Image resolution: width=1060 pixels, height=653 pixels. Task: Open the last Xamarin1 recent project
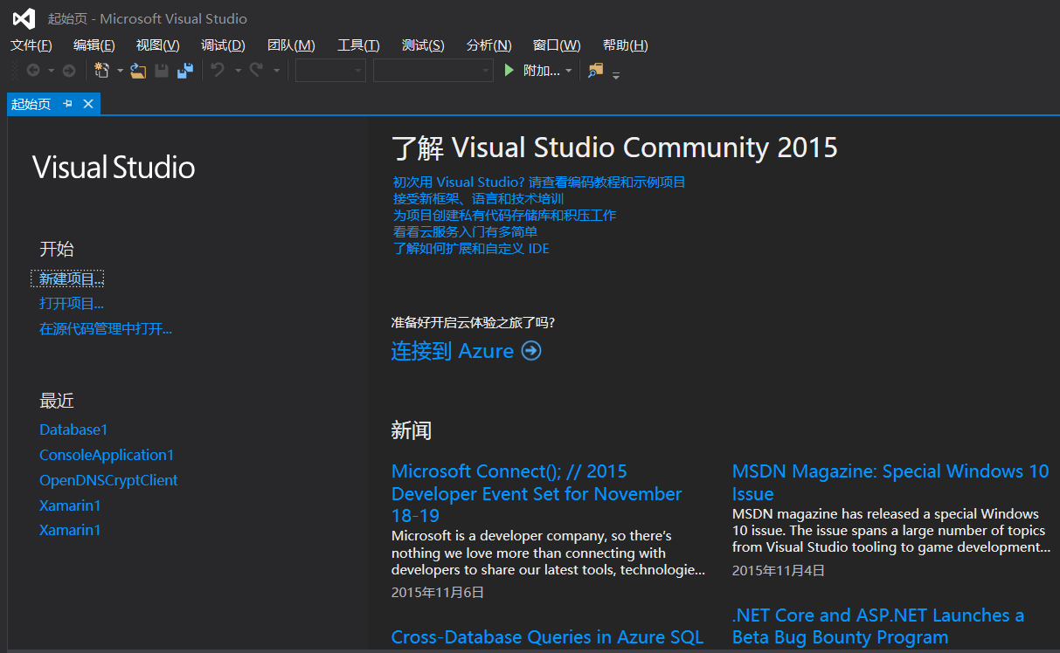click(70, 530)
